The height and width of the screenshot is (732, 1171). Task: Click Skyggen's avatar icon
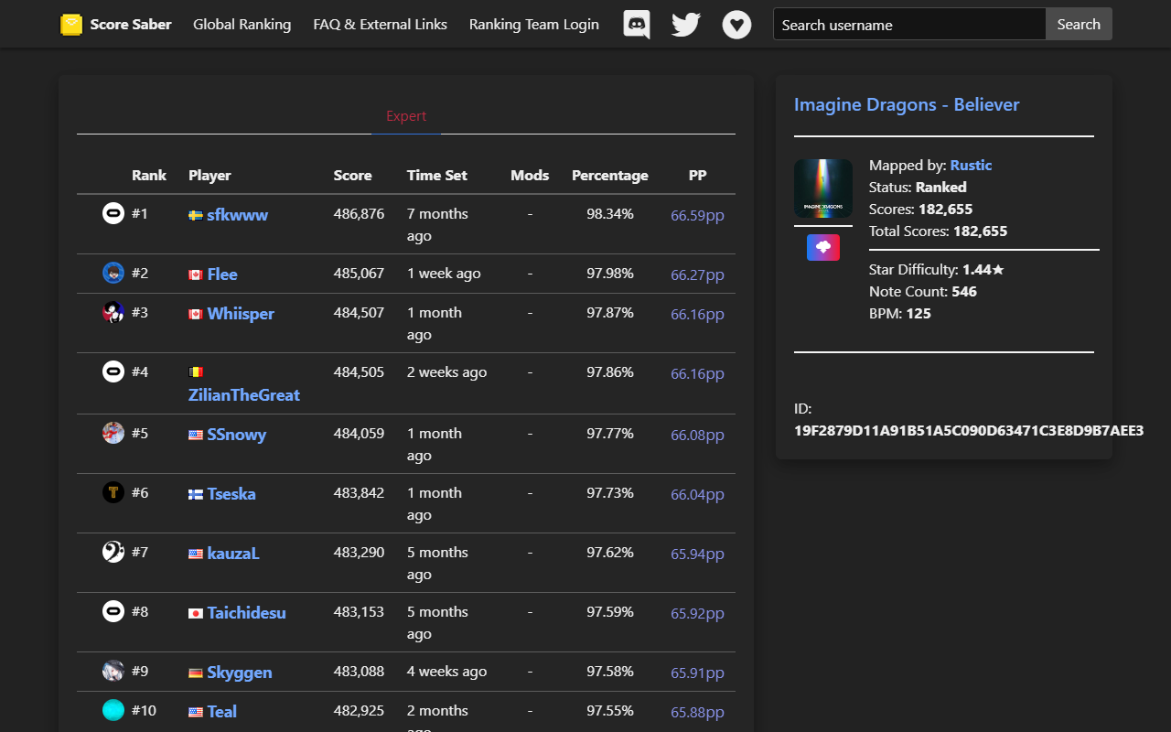click(113, 671)
